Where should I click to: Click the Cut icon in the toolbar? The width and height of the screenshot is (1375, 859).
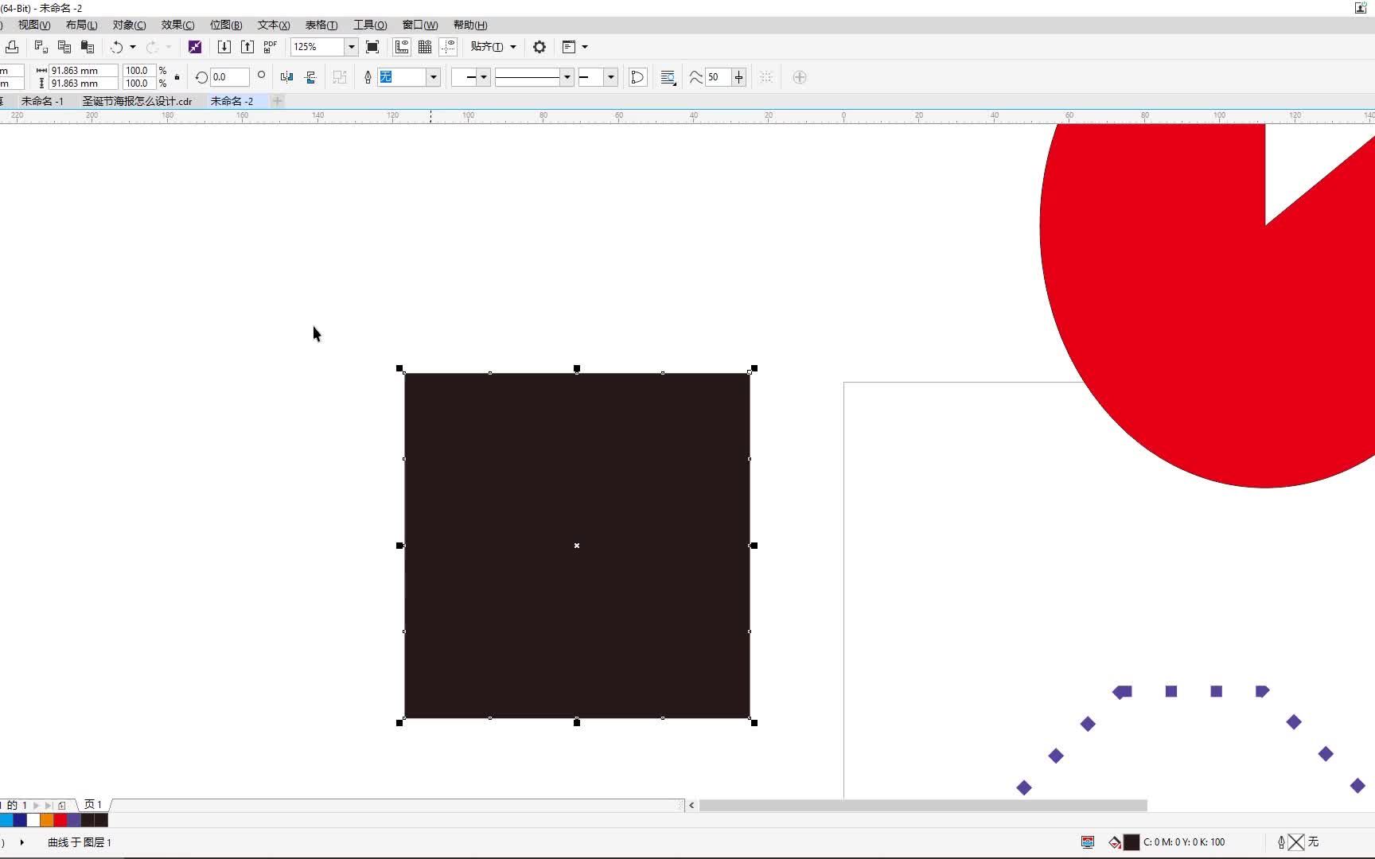[41, 47]
